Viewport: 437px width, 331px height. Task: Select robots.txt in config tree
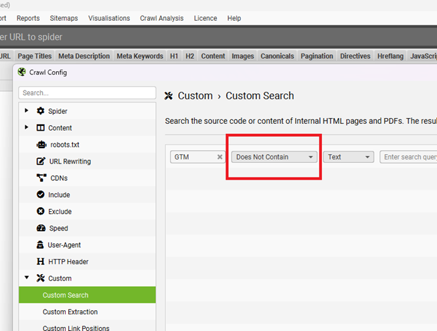click(87, 145)
